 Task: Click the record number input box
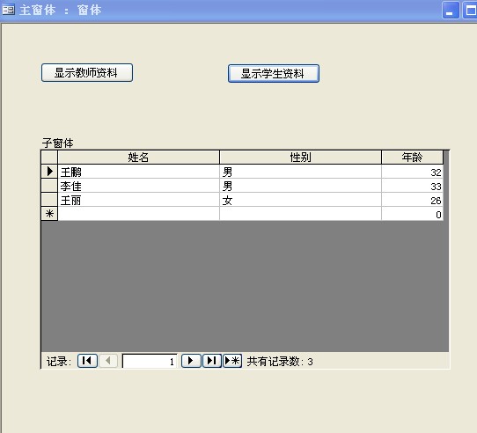150,361
